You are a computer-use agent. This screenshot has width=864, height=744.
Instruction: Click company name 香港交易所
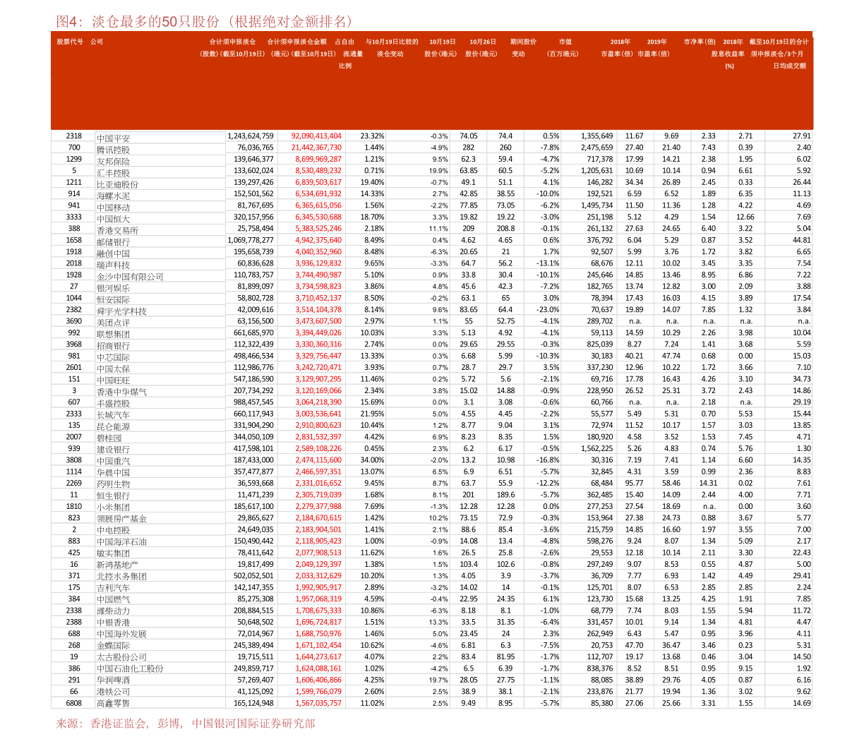coord(118,230)
